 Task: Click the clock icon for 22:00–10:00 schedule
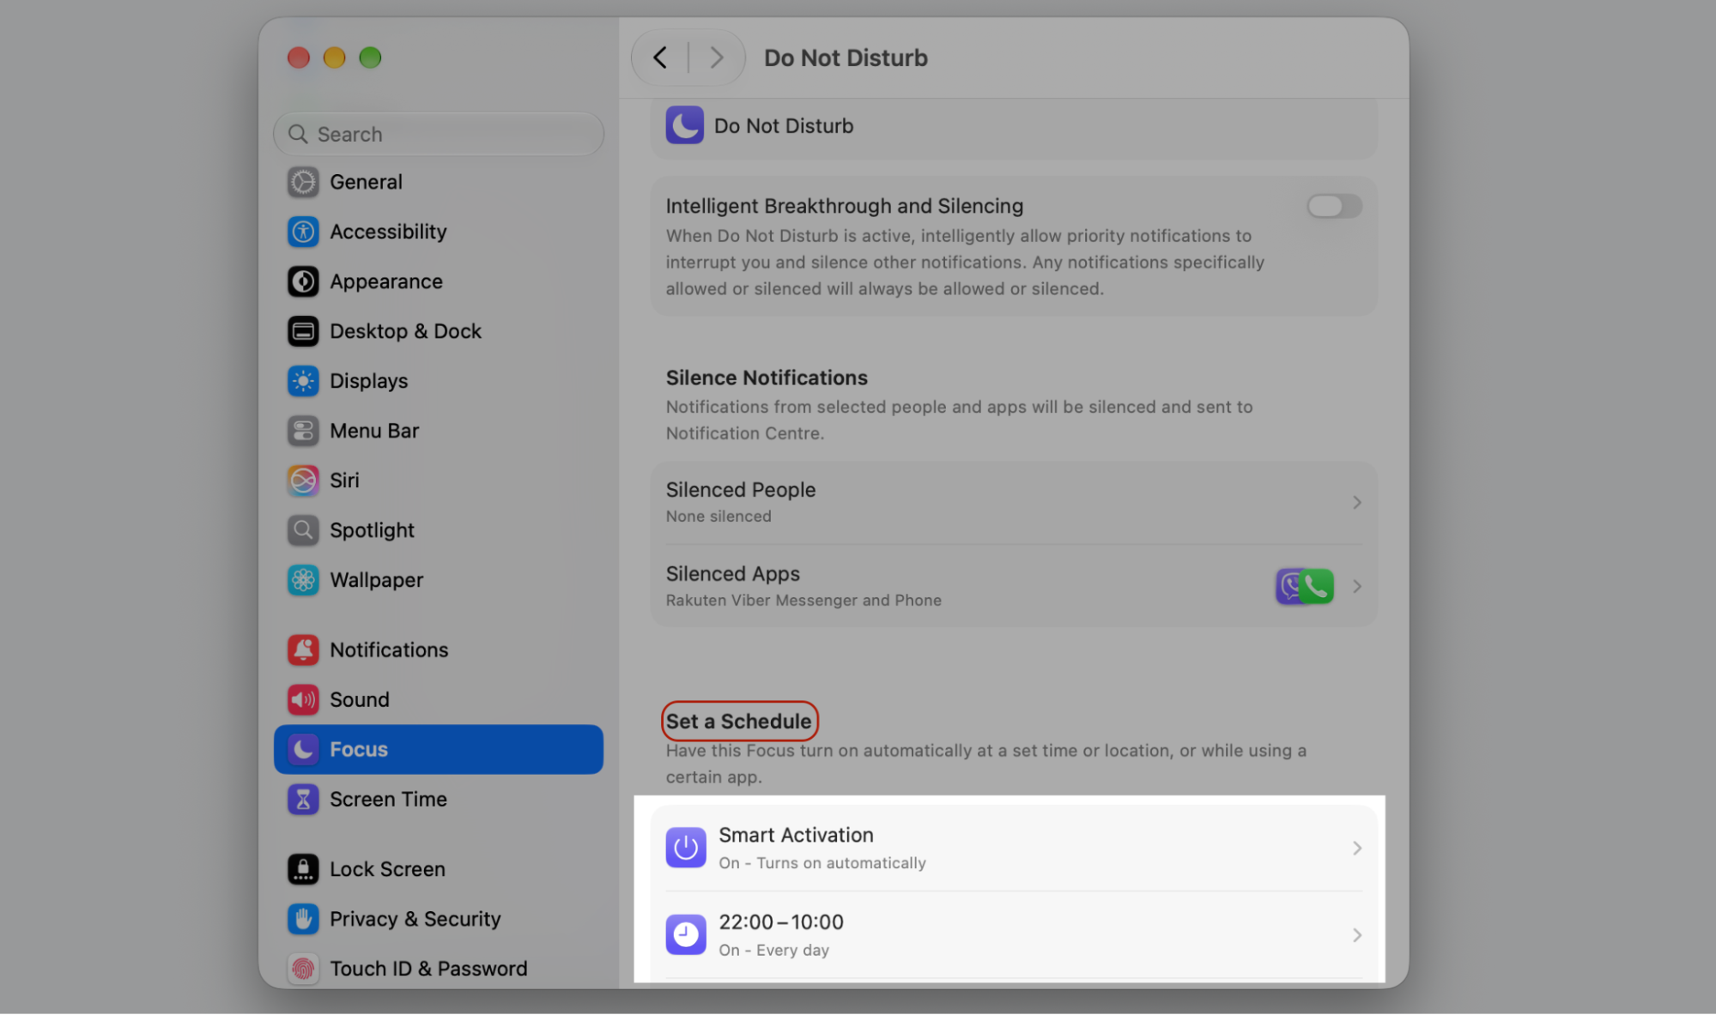pos(686,934)
